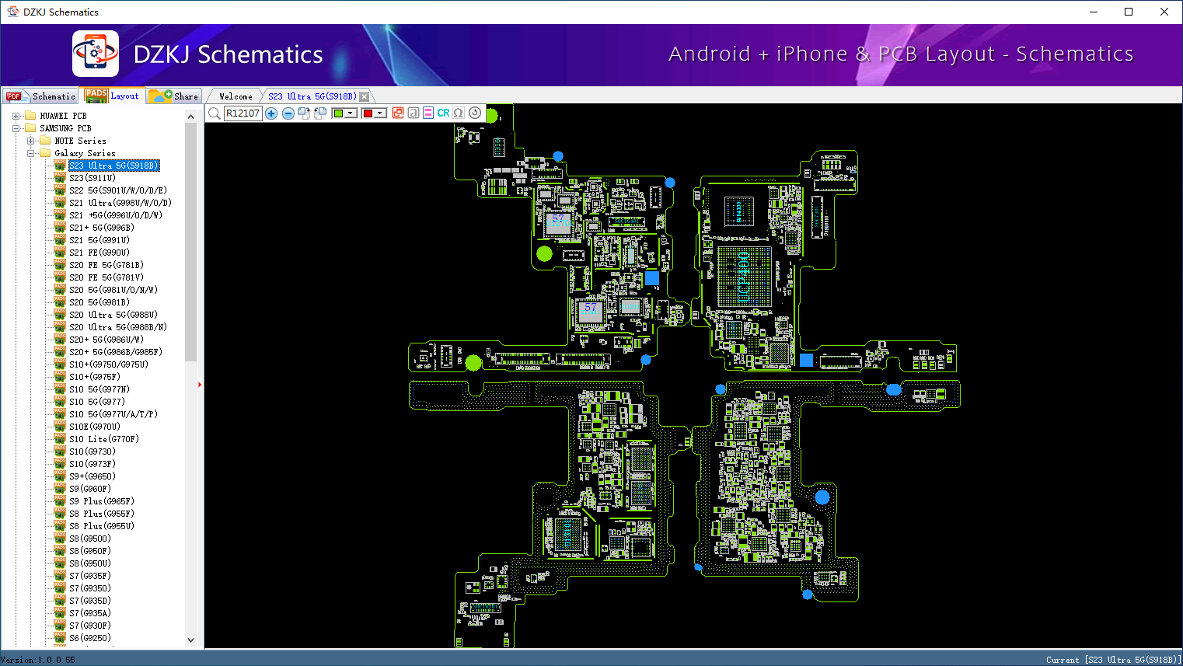Open S20 Ultra 5G(G988U) layout
This screenshot has height=666, width=1183.
coord(113,315)
